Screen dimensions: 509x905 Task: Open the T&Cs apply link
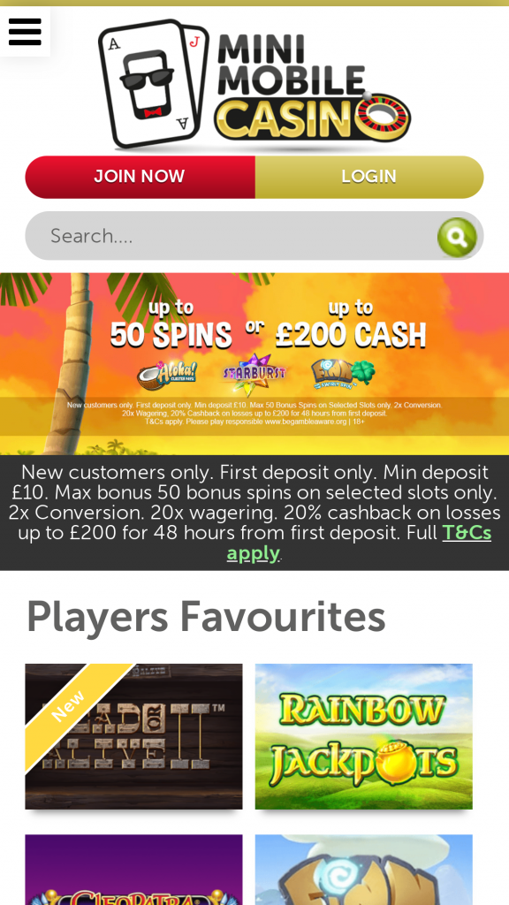click(359, 543)
